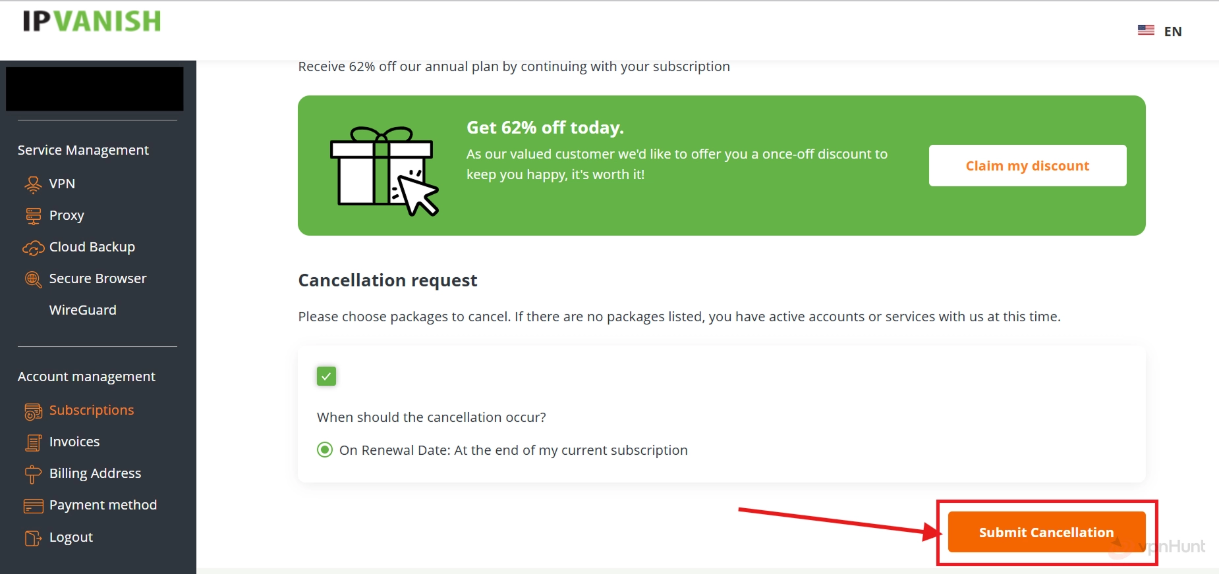
Task: Click the Billing Address signpost icon
Action: pyautogui.click(x=33, y=474)
